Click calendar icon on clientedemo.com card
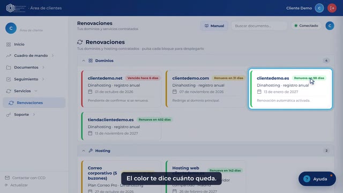 pyautogui.click(x=175, y=92)
